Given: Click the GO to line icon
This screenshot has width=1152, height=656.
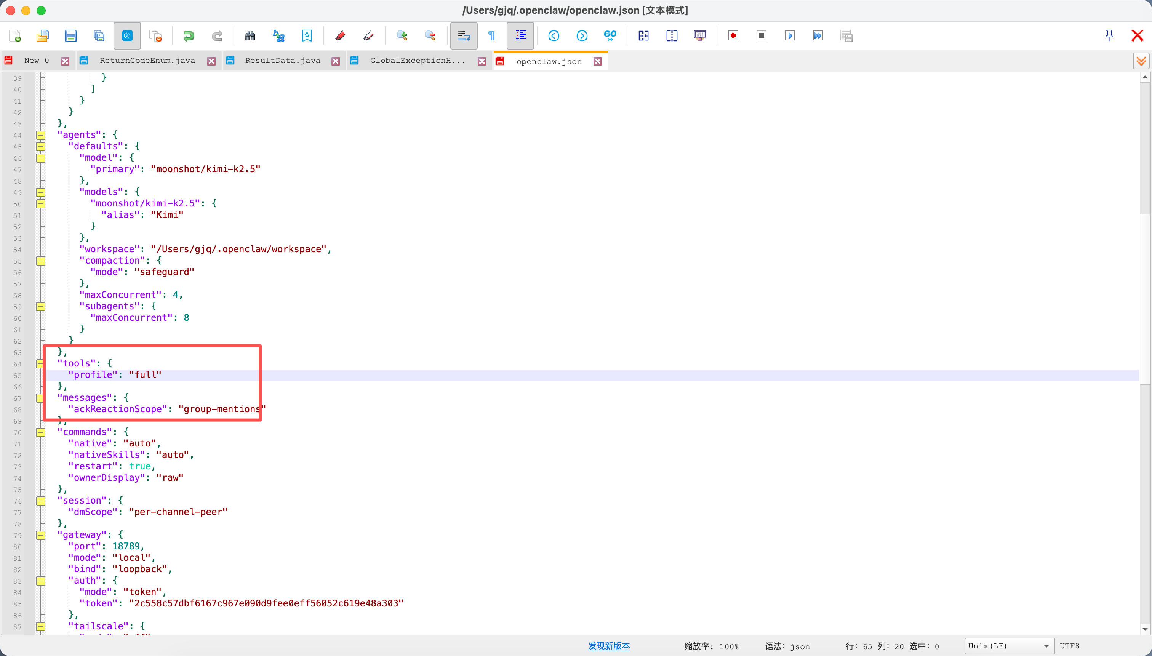Looking at the screenshot, I should click(610, 36).
